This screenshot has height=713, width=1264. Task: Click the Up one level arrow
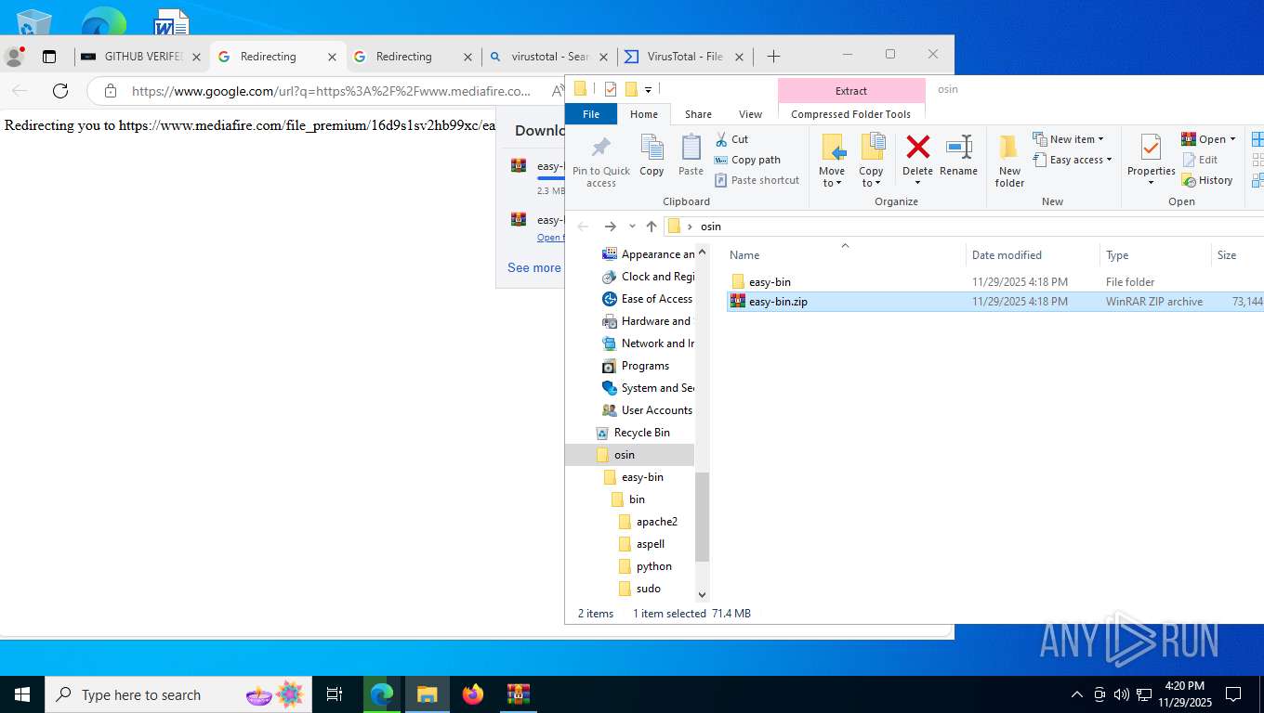(x=652, y=227)
